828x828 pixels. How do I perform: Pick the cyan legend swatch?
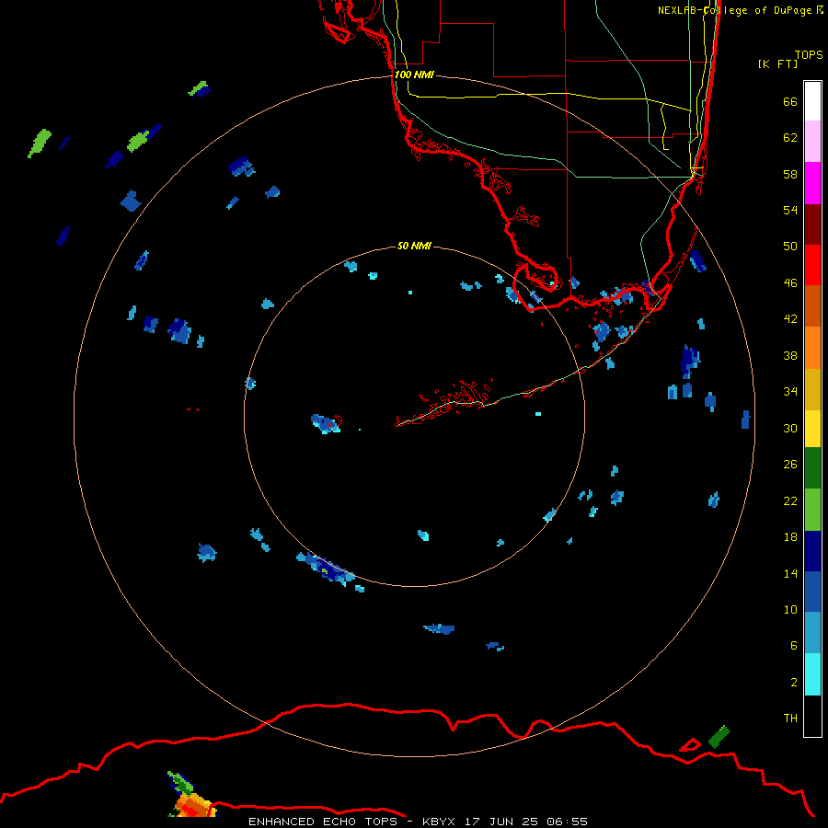tap(812, 674)
